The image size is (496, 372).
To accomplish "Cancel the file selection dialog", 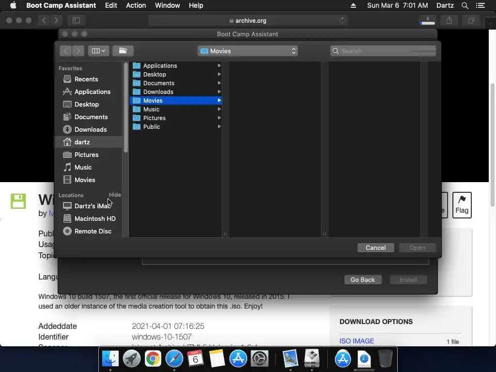I will pyautogui.click(x=375, y=248).
